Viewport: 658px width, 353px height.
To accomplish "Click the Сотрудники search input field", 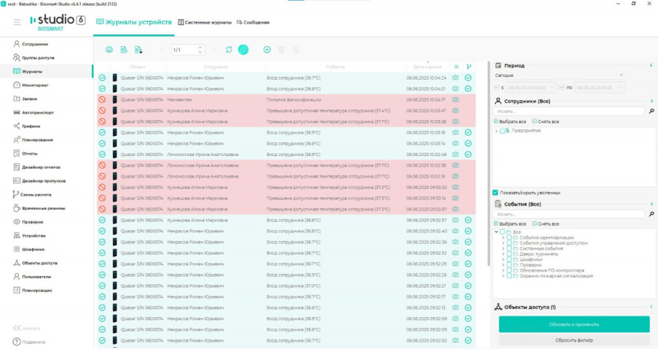I will 569,111.
